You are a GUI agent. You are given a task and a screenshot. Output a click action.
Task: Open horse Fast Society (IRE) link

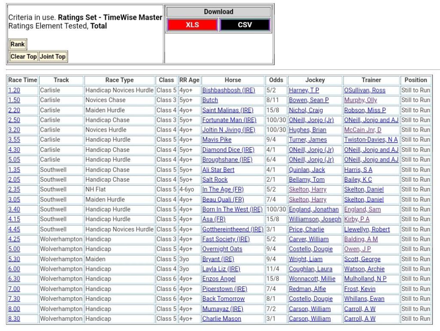click(x=226, y=239)
